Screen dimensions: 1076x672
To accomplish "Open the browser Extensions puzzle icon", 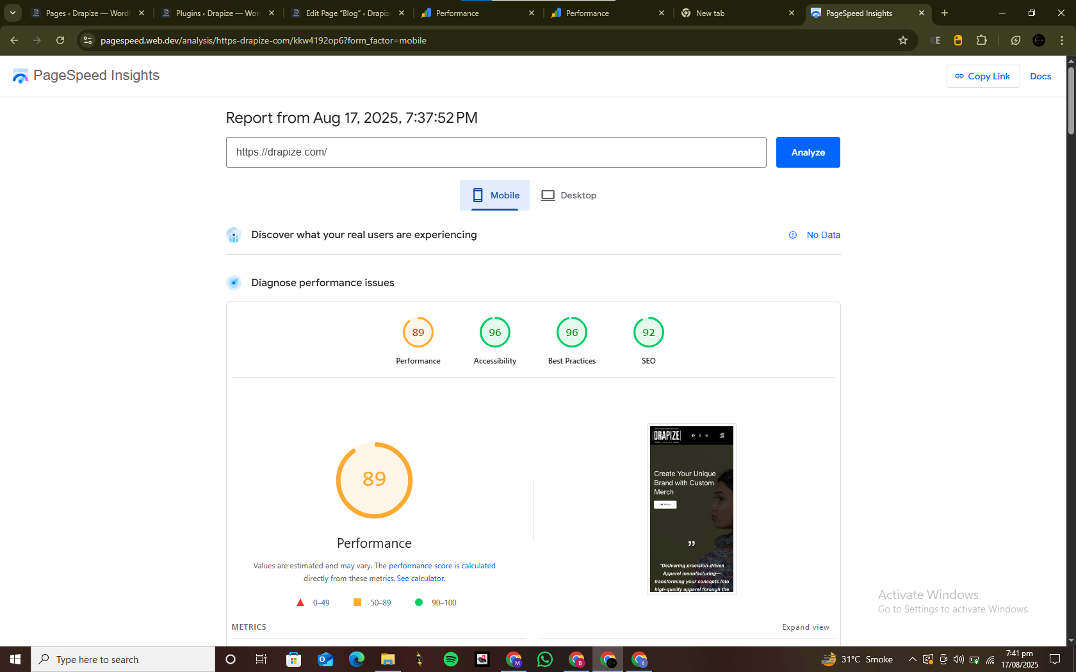I will [981, 40].
